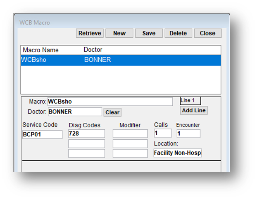Click the Macro Name column header
The image size is (257, 199).
coord(40,50)
